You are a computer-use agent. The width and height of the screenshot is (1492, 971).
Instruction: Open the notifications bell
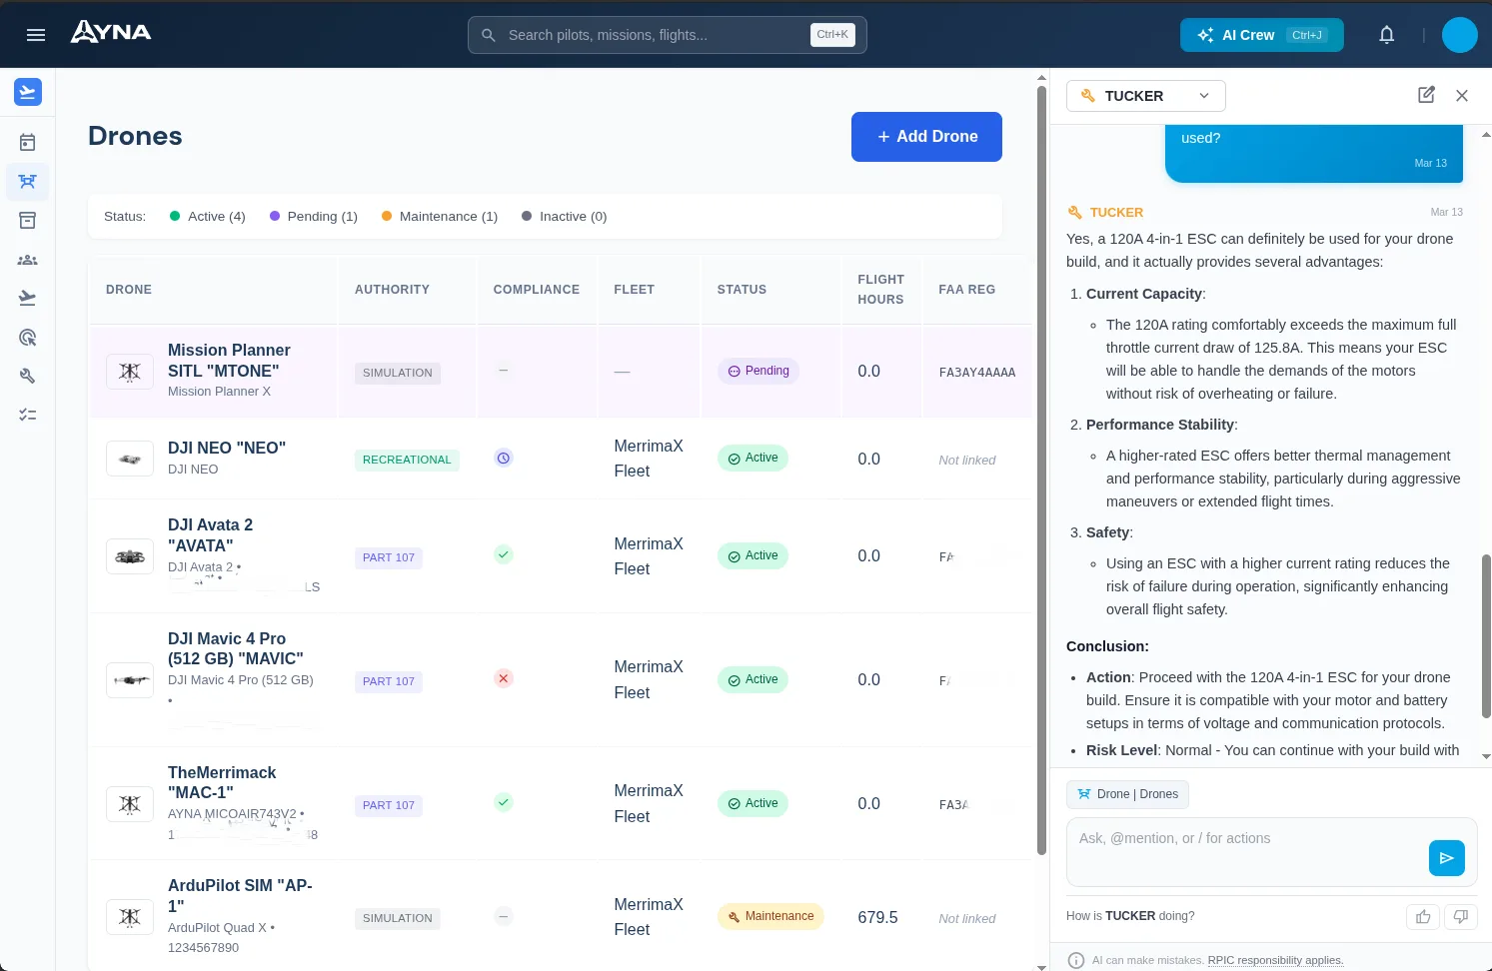click(1387, 35)
